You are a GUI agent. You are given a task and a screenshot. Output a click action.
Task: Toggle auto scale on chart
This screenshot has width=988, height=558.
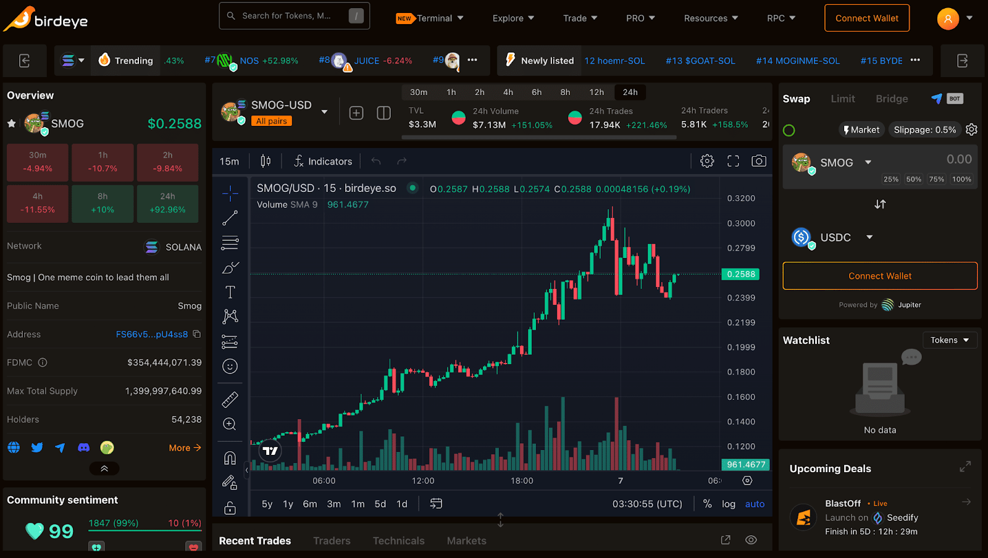click(x=755, y=504)
